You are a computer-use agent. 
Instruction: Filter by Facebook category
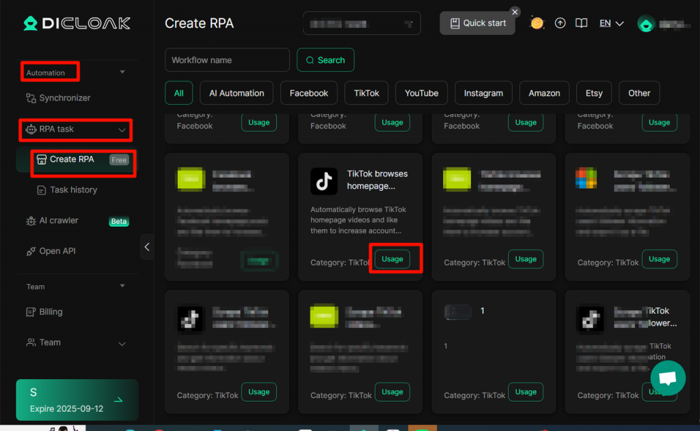pyautogui.click(x=309, y=93)
